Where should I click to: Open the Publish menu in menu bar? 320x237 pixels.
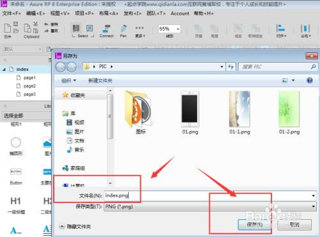132,13
